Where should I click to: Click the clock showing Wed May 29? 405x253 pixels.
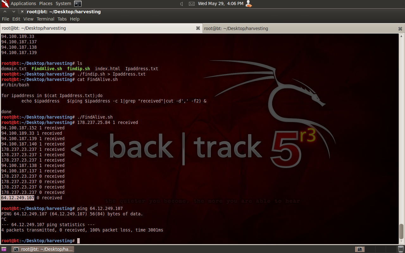[x=221, y=3]
